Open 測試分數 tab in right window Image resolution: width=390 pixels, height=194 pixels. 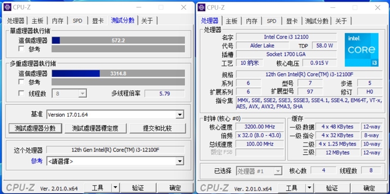coord(316,21)
